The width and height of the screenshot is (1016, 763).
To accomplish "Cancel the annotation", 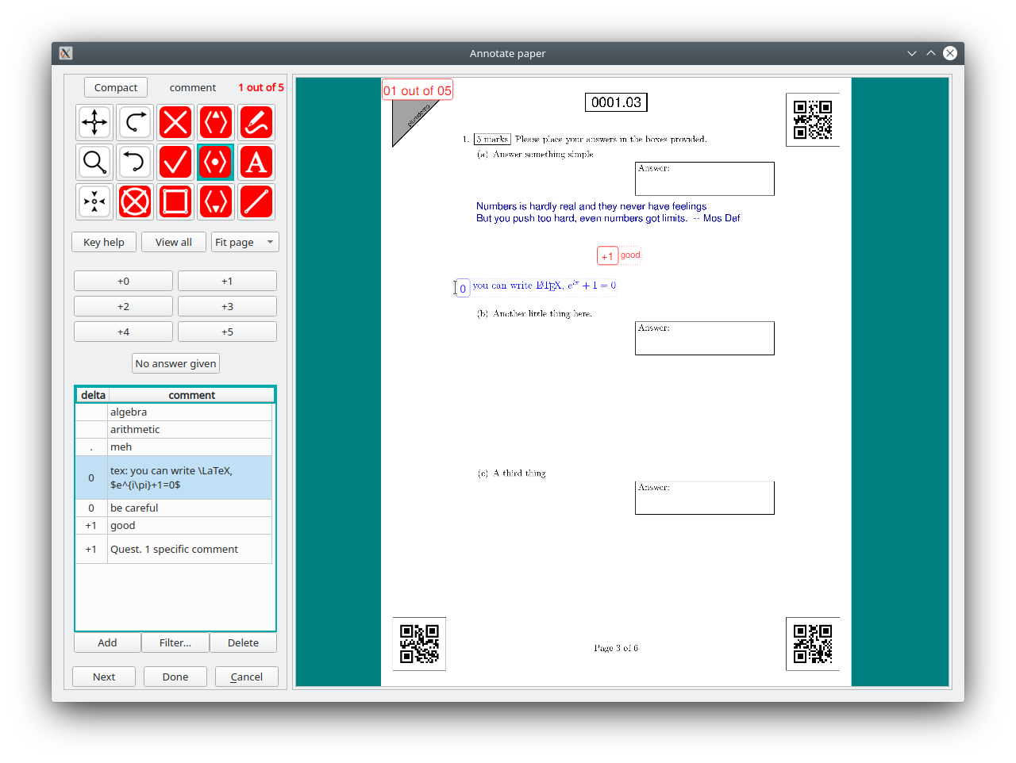I will (247, 677).
